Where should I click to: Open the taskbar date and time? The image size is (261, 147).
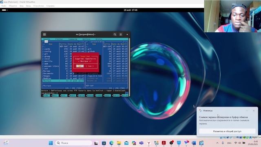point(253,143)
